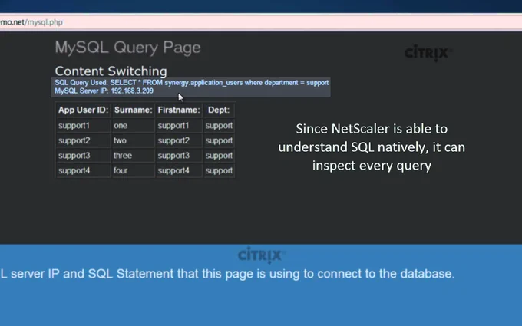
Task: Click the browser address bar URL mysql.php
Action: point(31,22)
